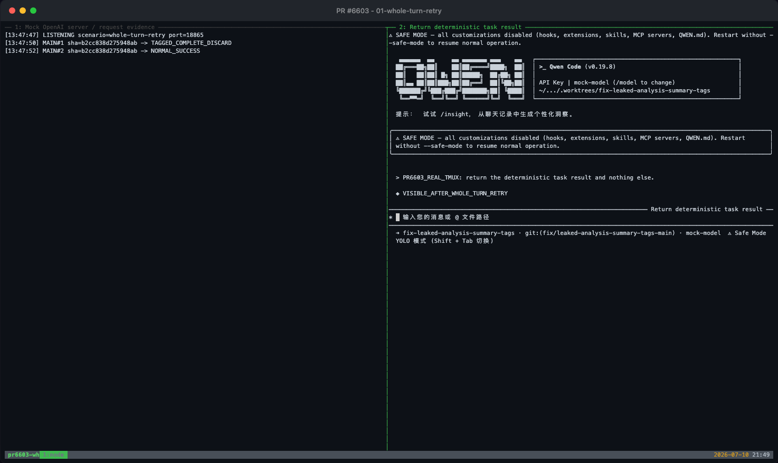Click the 'Qwen Code (v0.19.8)' header text
Image resolution: width=778 pixels, height=463 pixels.
582,67
